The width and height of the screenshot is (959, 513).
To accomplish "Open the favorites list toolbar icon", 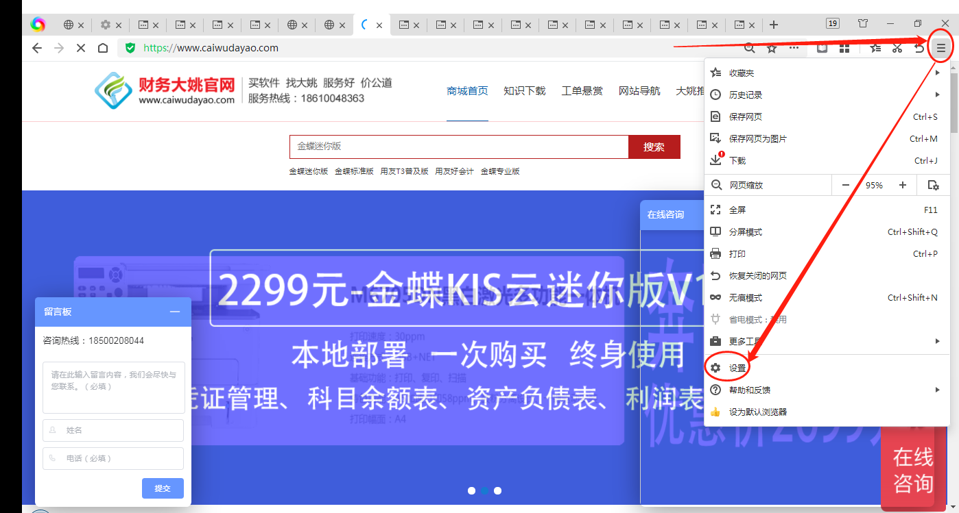I will point(875,48).
